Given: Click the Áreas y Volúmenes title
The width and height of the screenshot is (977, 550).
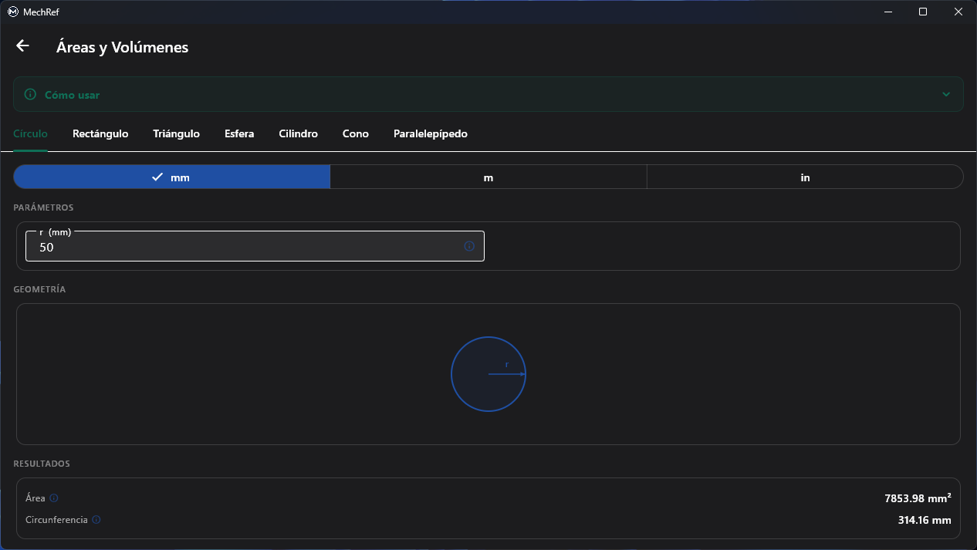Looking at the screenshot, I should pos(123,47).
